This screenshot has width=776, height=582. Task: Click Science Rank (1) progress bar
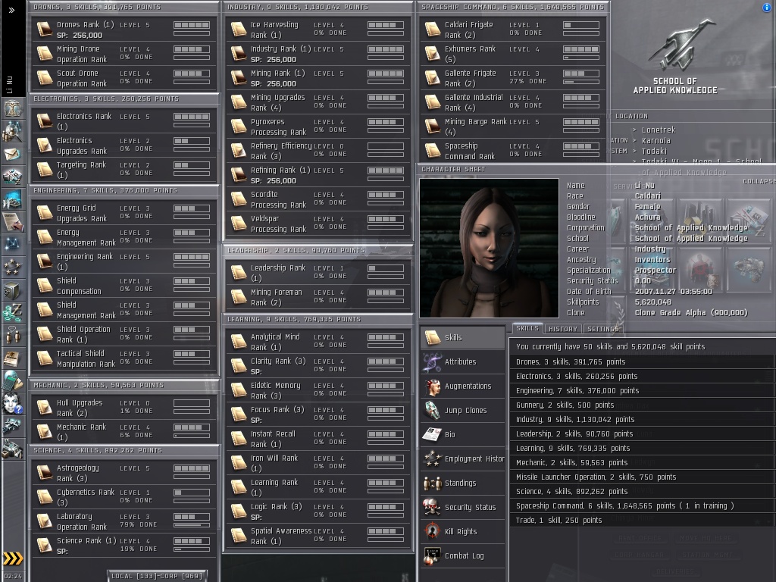[x=192, y=549]
